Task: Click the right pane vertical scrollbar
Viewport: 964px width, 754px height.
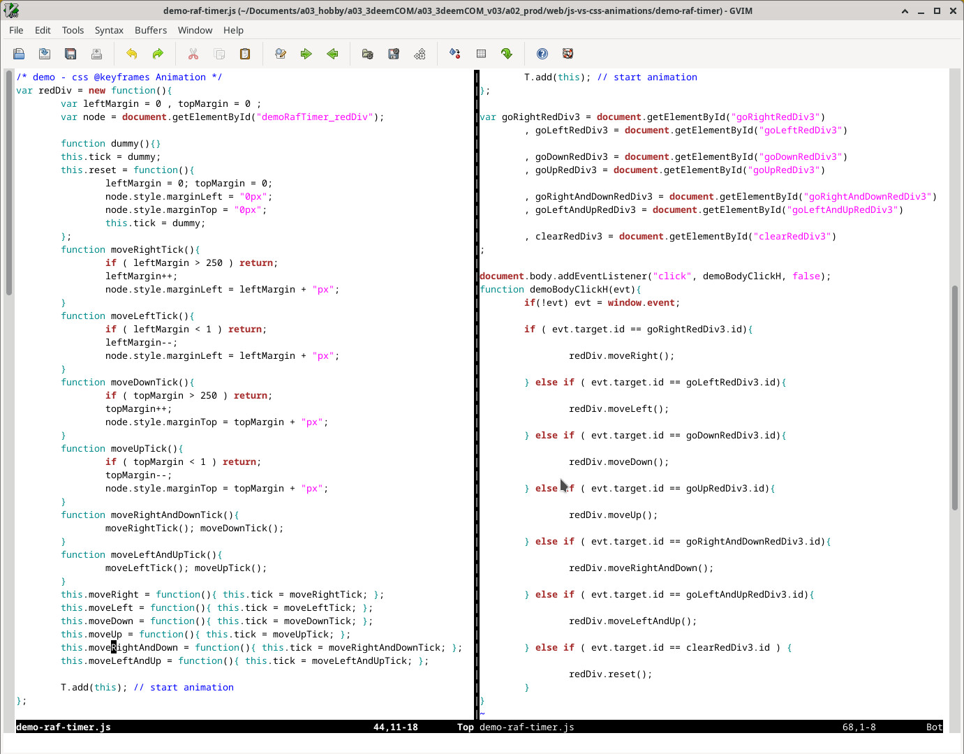Action: (955, 398)
